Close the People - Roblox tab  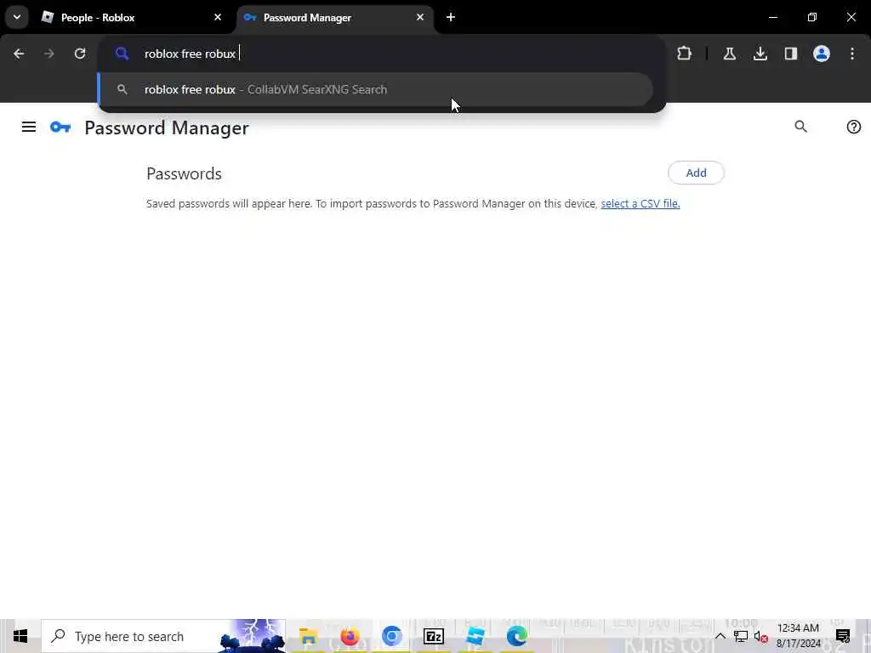pyautogui.click(x=218, y=18)
